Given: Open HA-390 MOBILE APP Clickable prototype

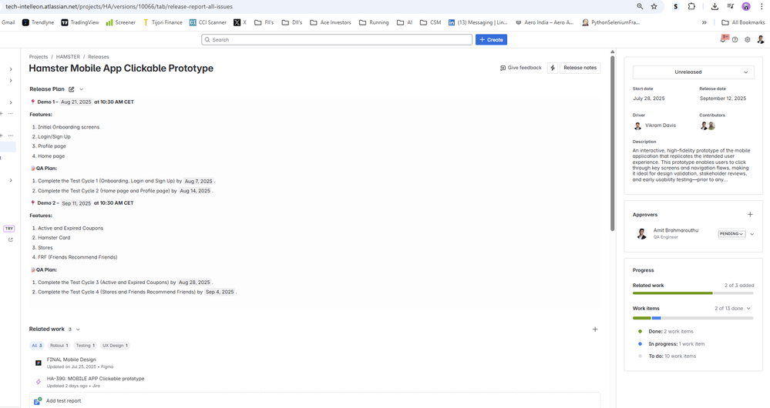Looking at the screenshot, I should [96, 379].
